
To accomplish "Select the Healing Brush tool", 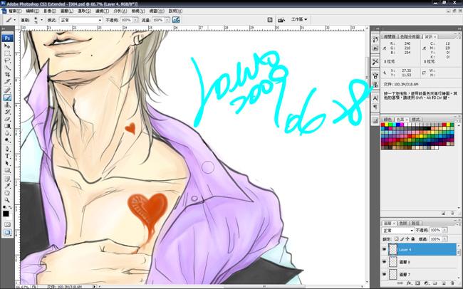I will 7,90.
